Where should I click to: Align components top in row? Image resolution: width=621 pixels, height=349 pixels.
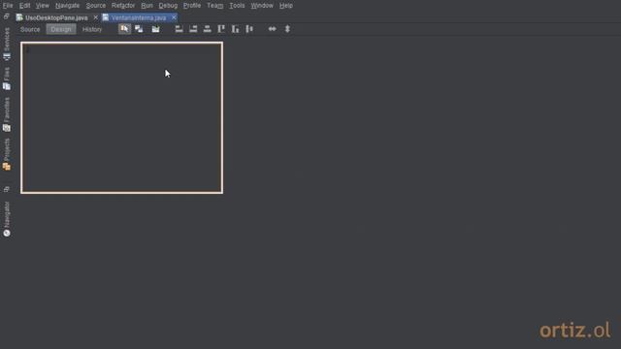click(x=221, y=29)
